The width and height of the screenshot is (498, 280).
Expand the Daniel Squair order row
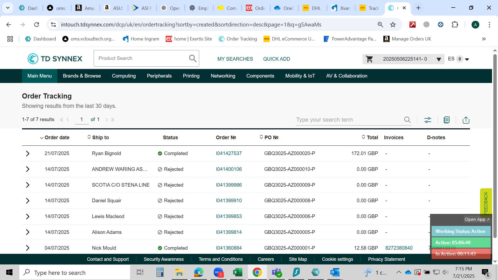coord(28,201)
